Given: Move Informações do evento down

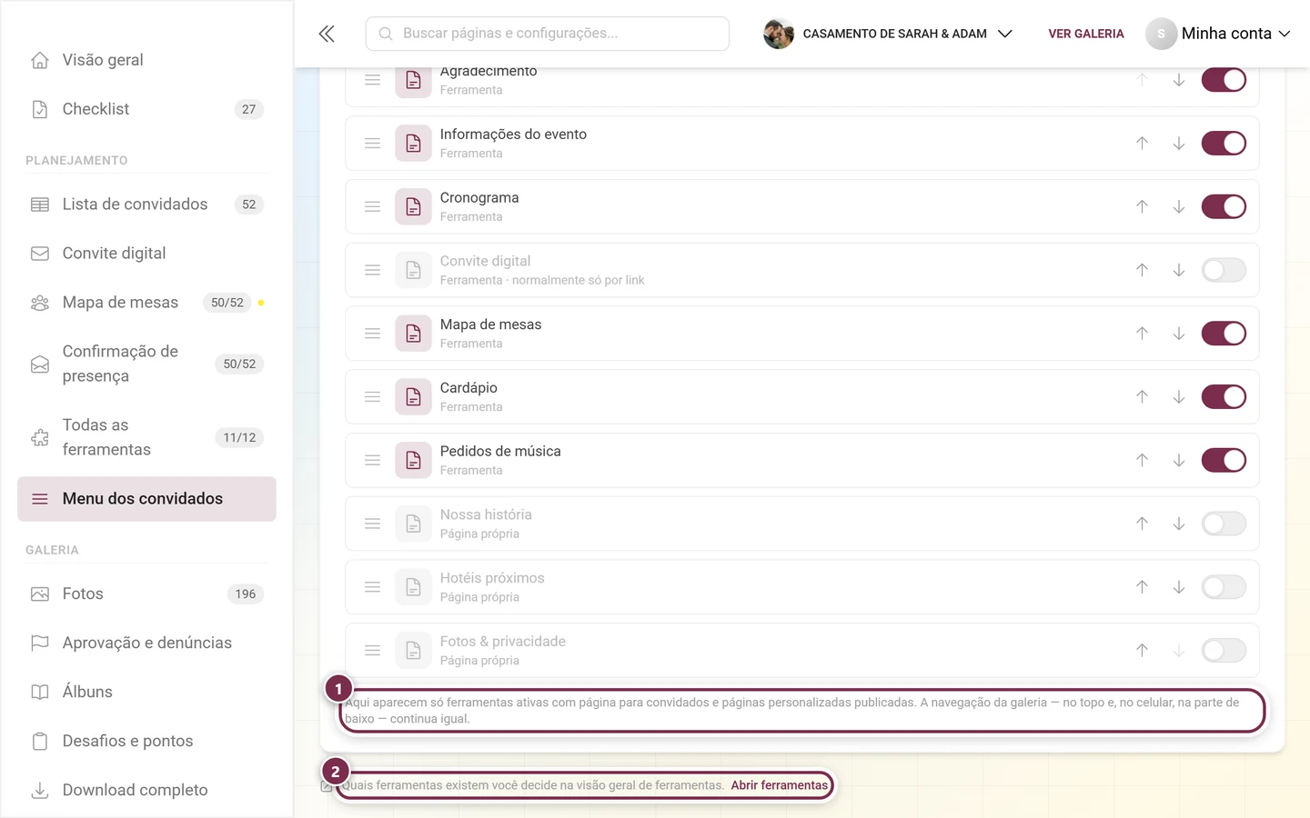Looking at the screenshot, I should 1178,144.
